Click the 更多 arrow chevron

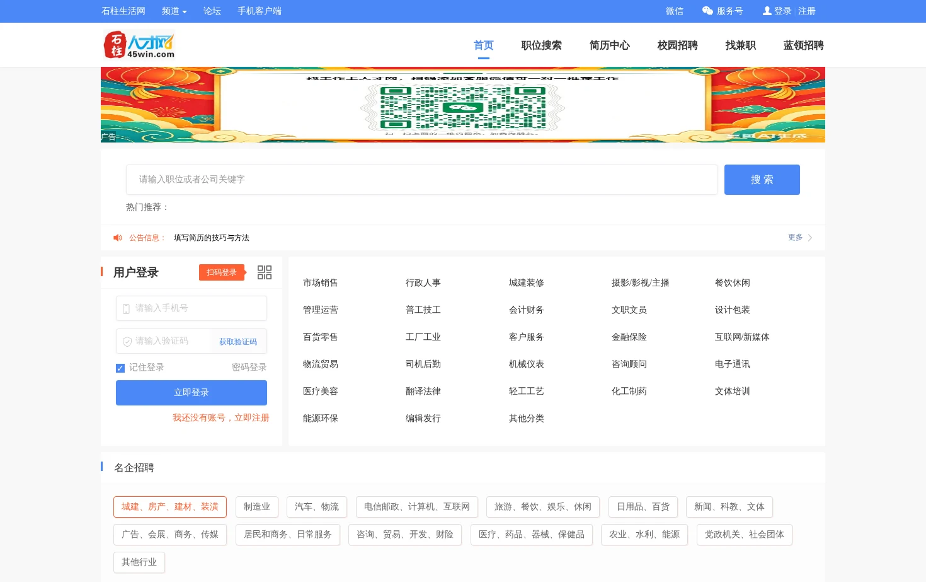pyautogui.click(x=810, y=238)
